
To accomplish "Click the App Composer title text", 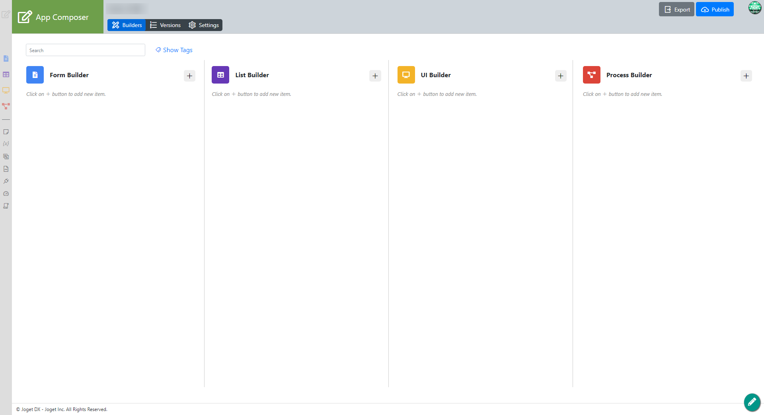I will pos(62,17).
